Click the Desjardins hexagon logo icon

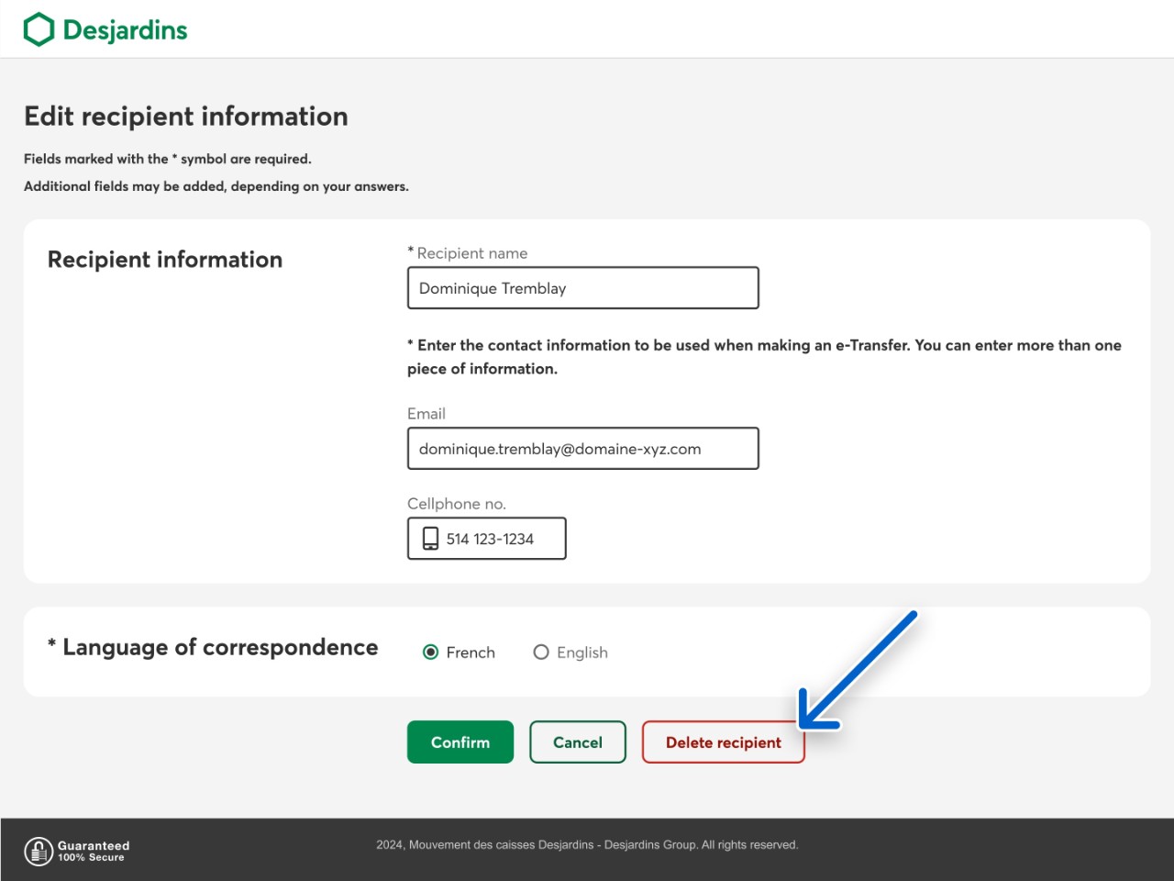click(39, 29)
